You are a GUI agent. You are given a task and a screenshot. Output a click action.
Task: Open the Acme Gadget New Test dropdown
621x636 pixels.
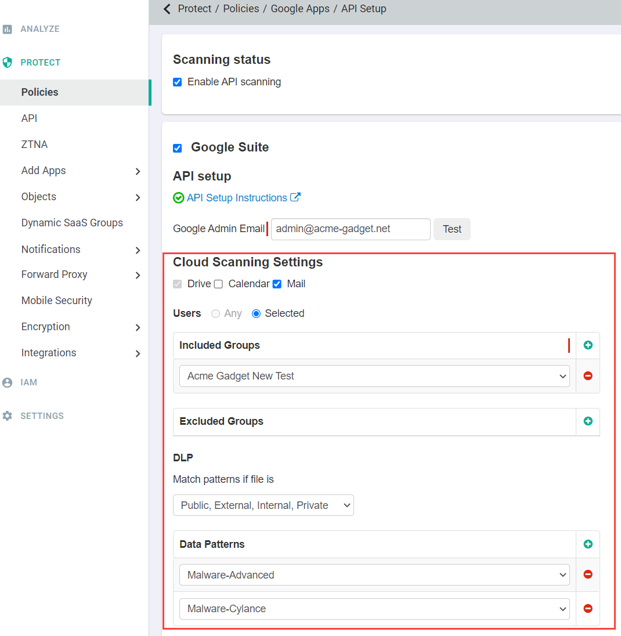click(x=374, y=376)
